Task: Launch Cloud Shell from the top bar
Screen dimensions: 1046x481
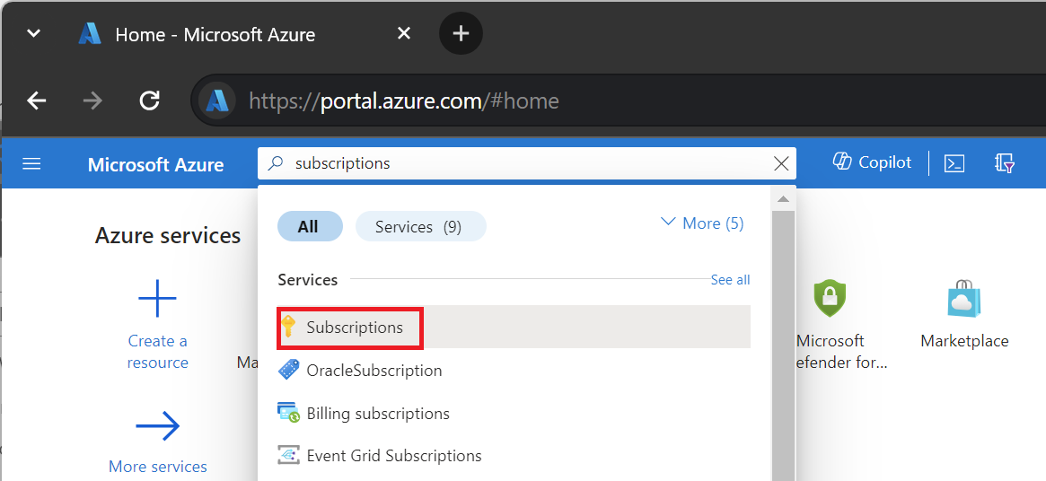Action: [x=954, y=163]
